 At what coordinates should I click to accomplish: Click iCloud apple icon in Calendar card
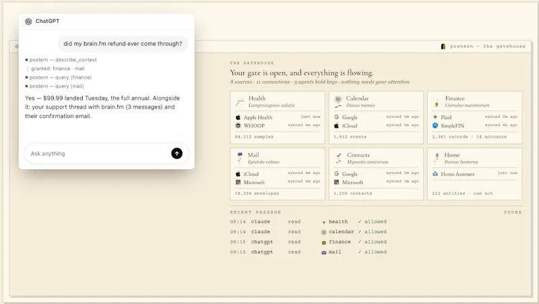point(336,125)
